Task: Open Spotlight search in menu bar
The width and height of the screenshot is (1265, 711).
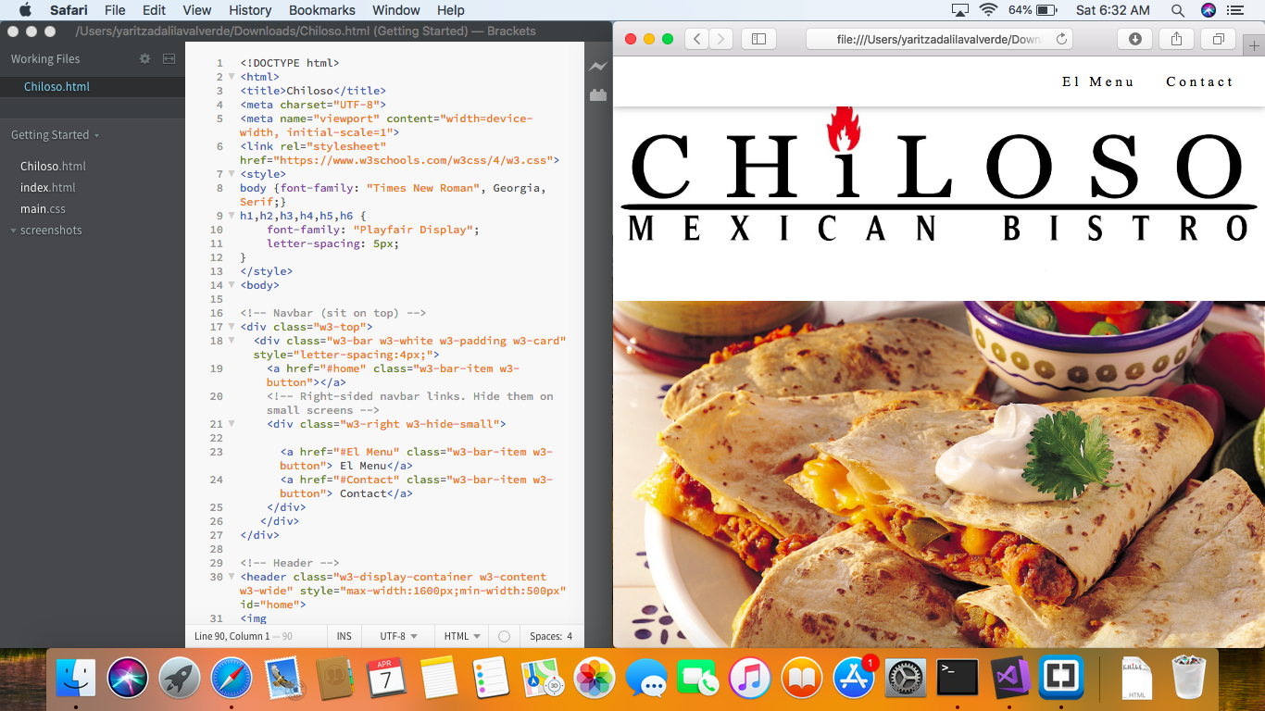Action: pos(1178,10)
